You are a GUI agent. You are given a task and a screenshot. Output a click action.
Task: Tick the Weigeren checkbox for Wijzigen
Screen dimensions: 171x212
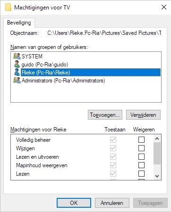[x=141, y=148]
